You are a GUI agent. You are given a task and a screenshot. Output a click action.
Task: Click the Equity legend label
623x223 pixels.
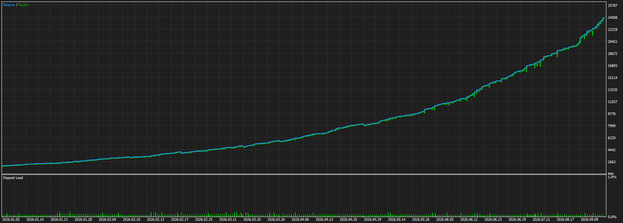(x=23, y=5)
